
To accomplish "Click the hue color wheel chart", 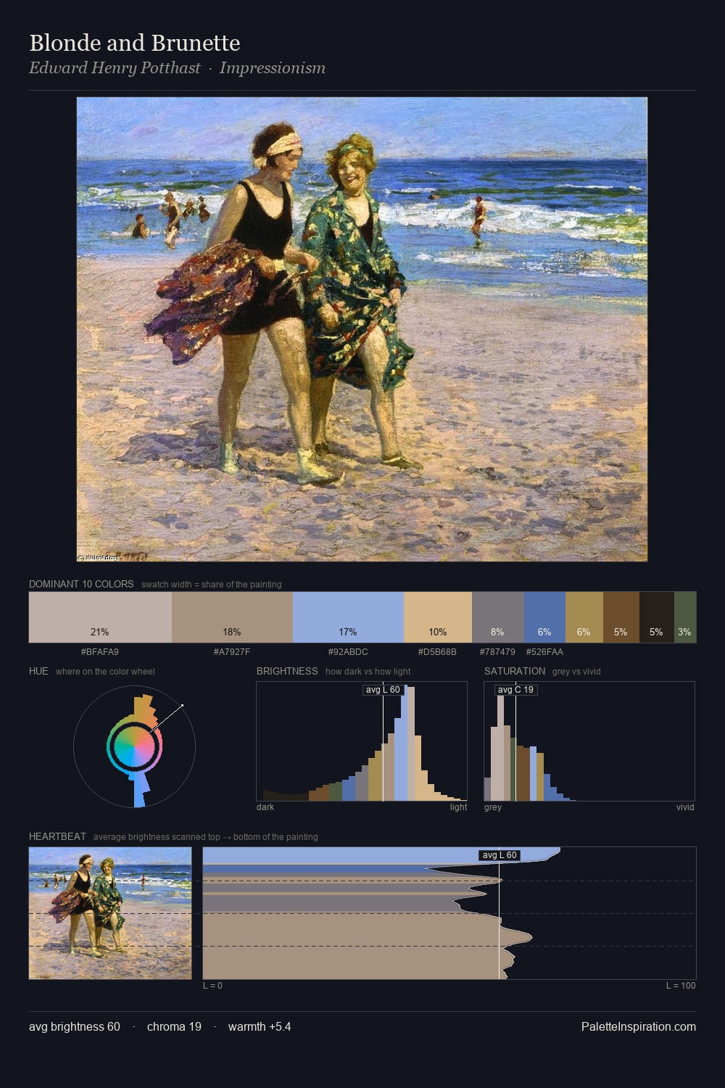I will (x=134, y=747).
